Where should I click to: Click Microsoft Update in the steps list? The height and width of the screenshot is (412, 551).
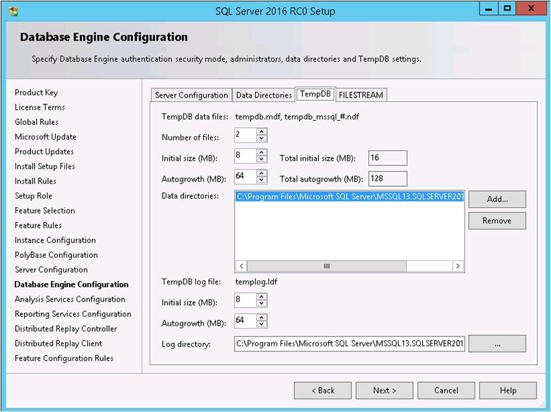click(x=45, y=137)
